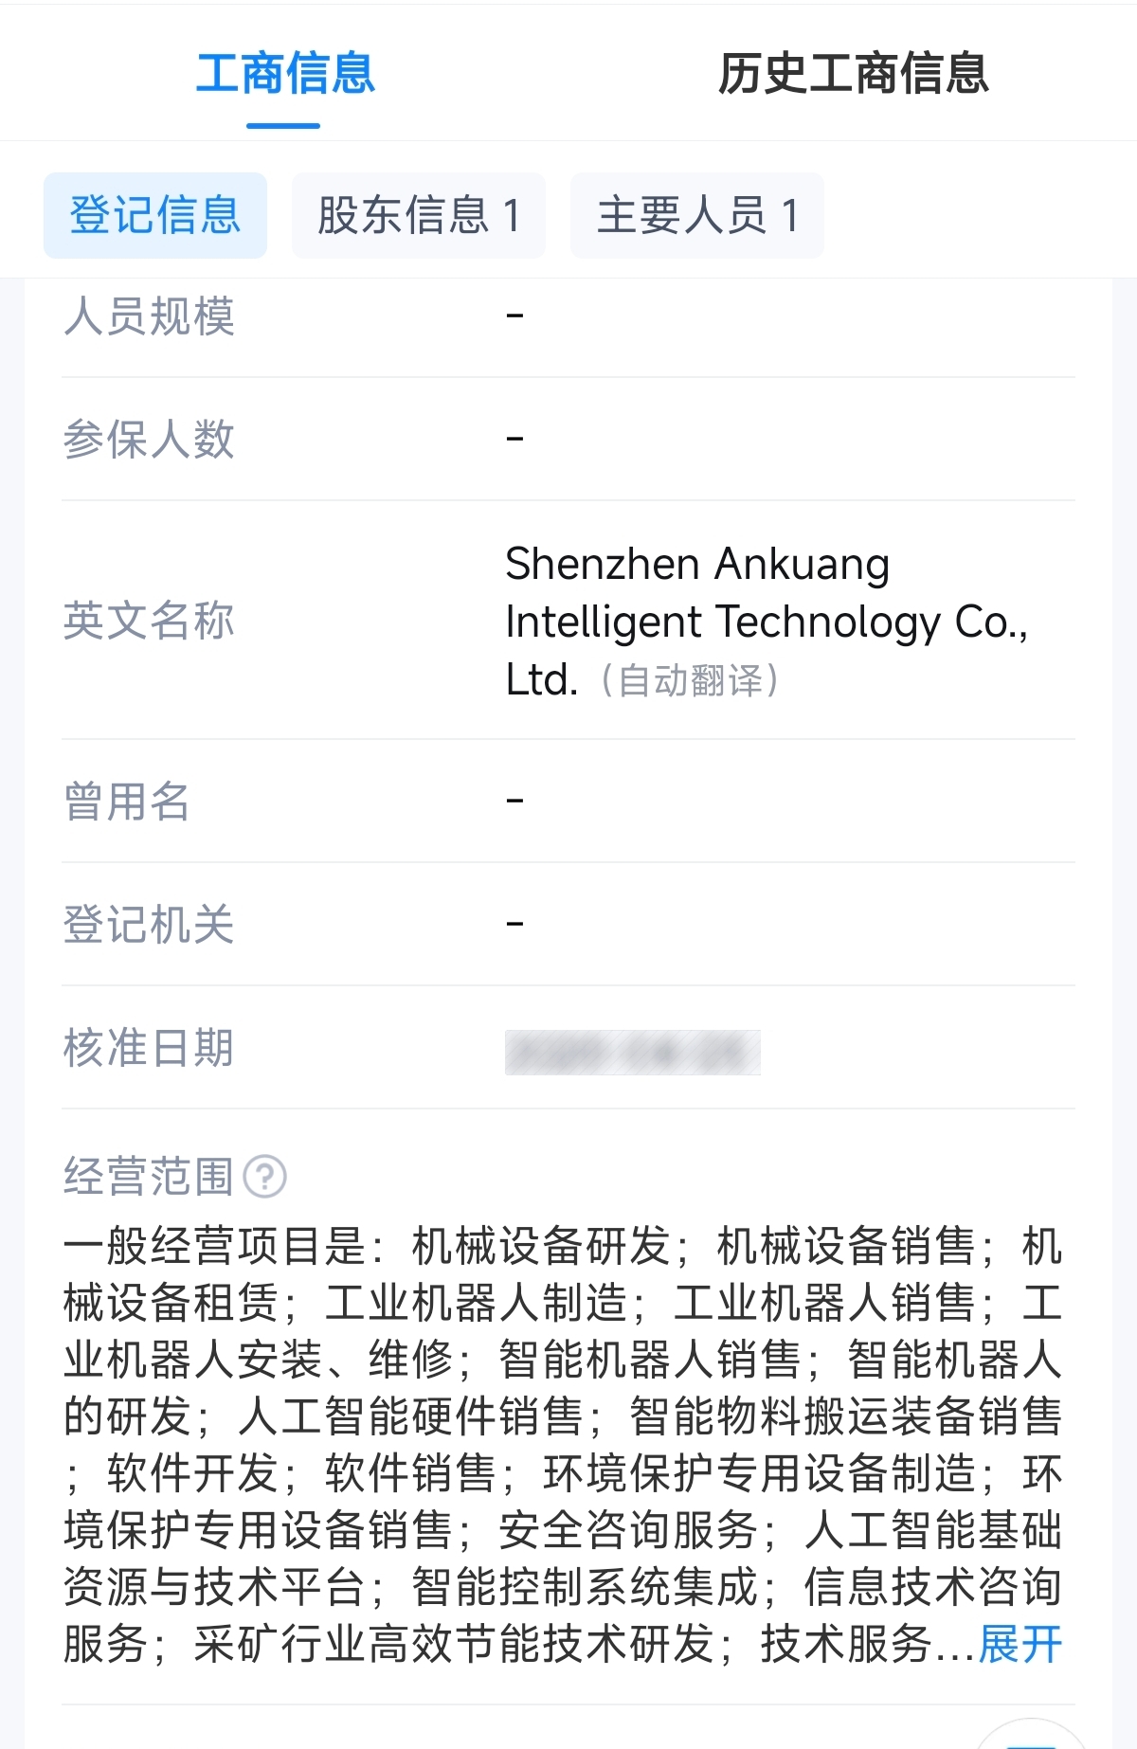Screen dimensions: 1137x1749
Task: Tap the 登记机关 field label
Action: point(149,925)
